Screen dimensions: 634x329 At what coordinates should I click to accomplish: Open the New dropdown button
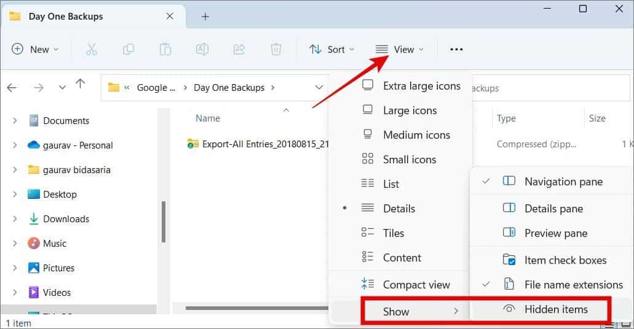35,49
